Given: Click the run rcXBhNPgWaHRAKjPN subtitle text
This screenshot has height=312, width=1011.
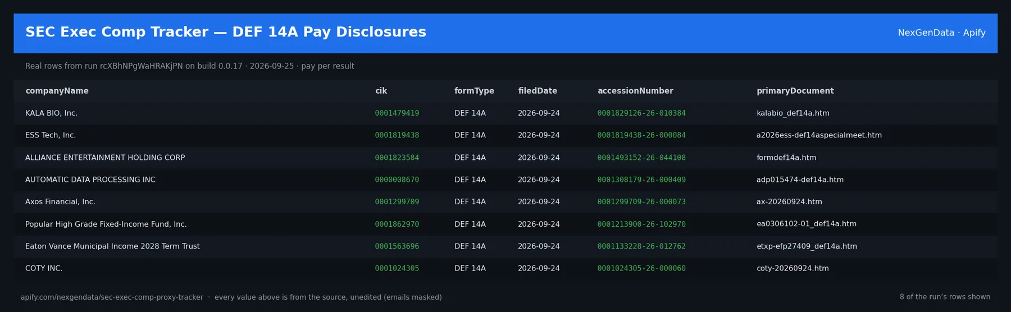Looking at the screenshot, I should 190,66.
